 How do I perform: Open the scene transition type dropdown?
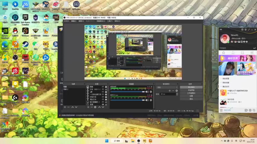pos(167,87)
